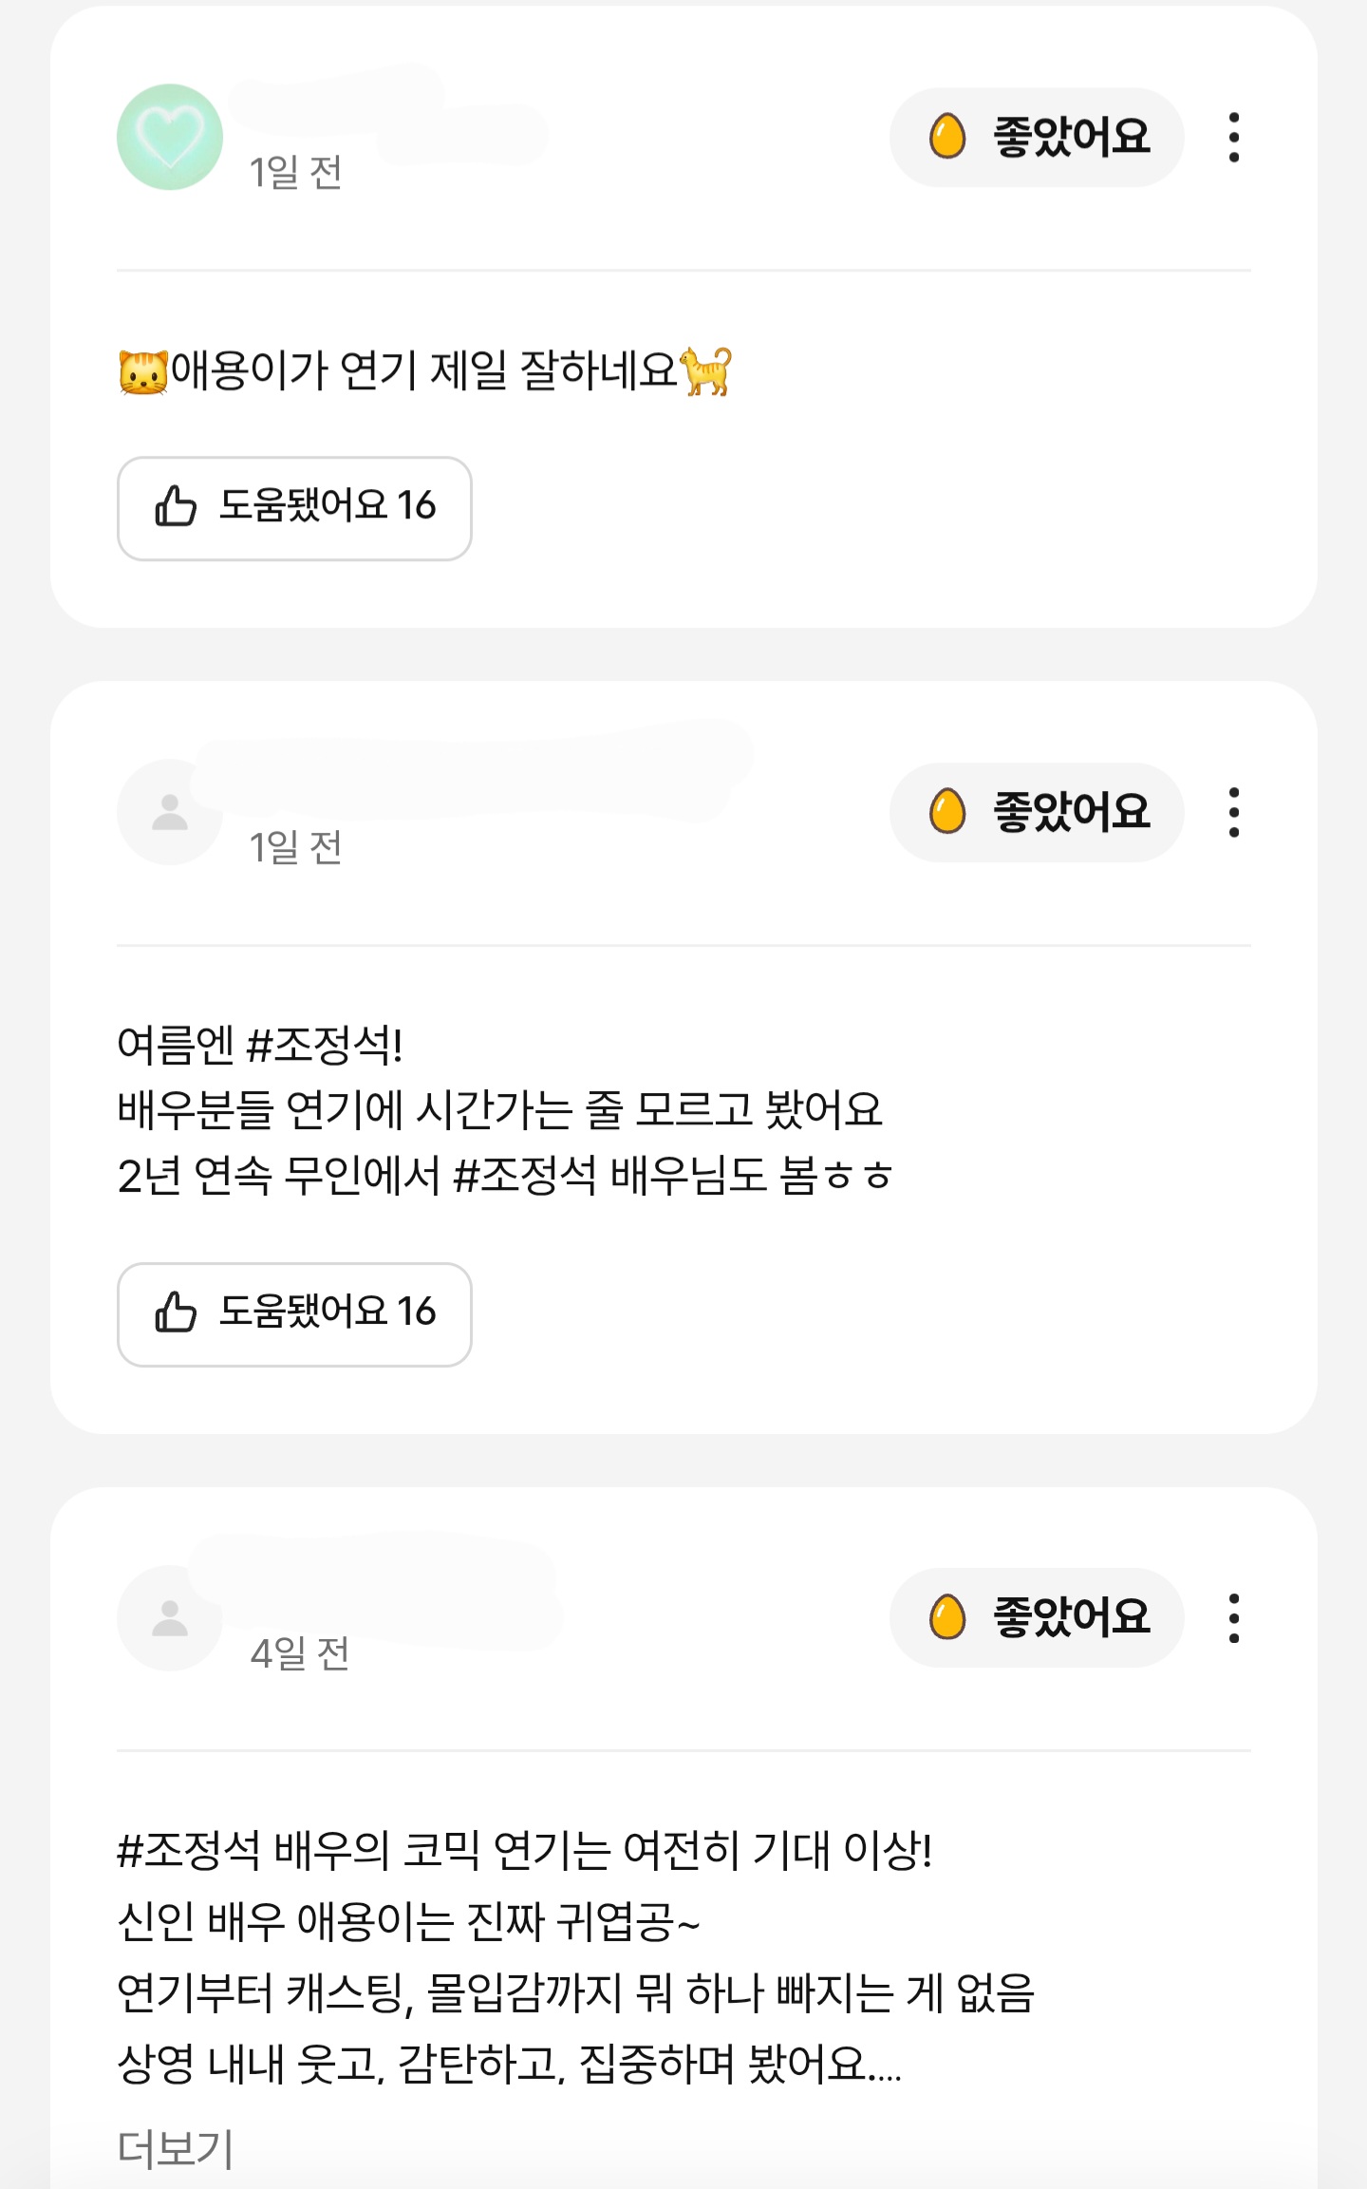1367x2189 pixels.
Task: Tap the 좋았어요 egg badge on second review
Action: 1037,813
